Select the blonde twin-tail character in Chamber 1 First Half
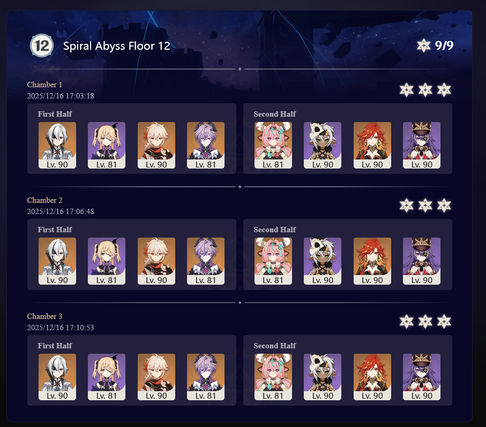Viewport: 486px width, 427px height. (x=107, y=145)
